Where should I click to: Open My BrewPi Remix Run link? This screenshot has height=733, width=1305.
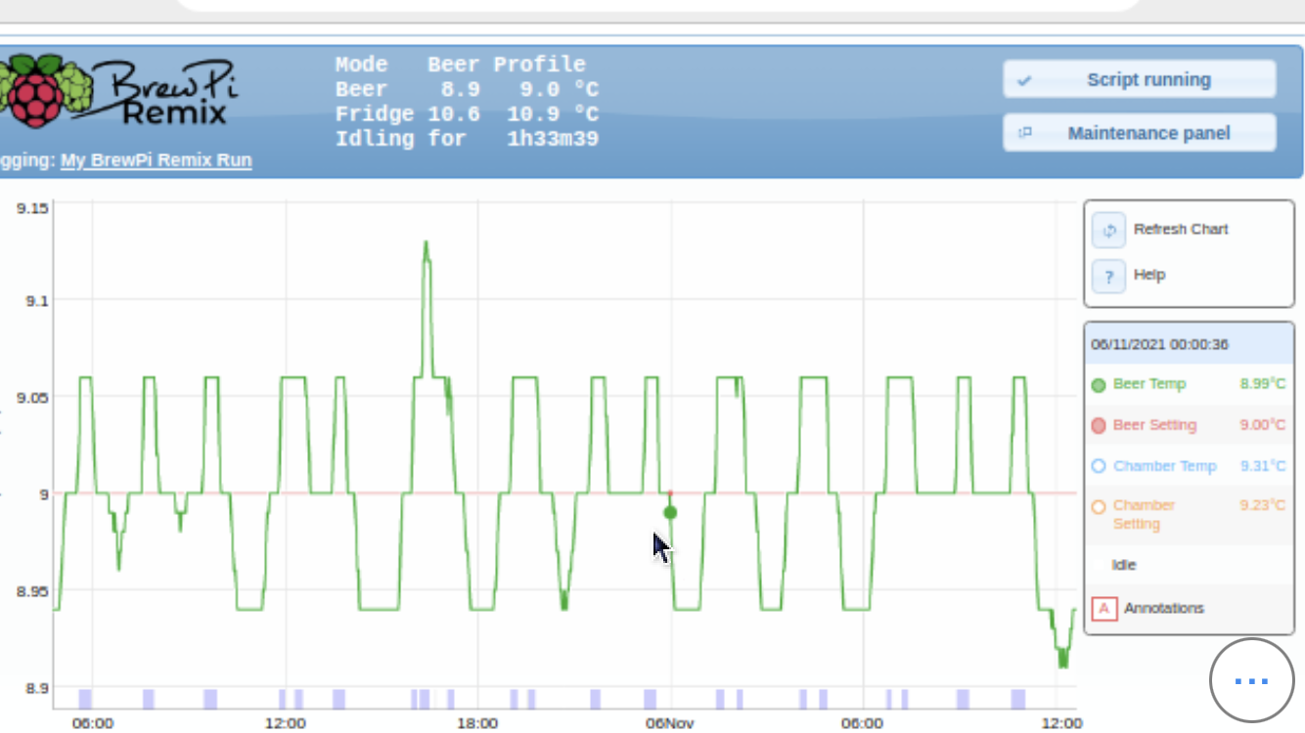(x=156, y=160)
